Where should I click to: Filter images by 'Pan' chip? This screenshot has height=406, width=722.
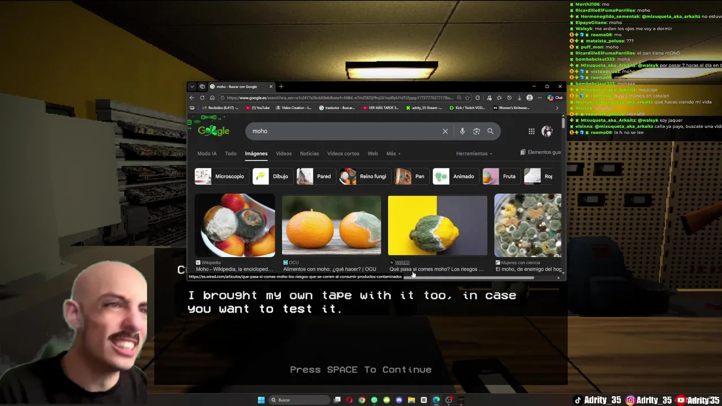tap(411, 176)
